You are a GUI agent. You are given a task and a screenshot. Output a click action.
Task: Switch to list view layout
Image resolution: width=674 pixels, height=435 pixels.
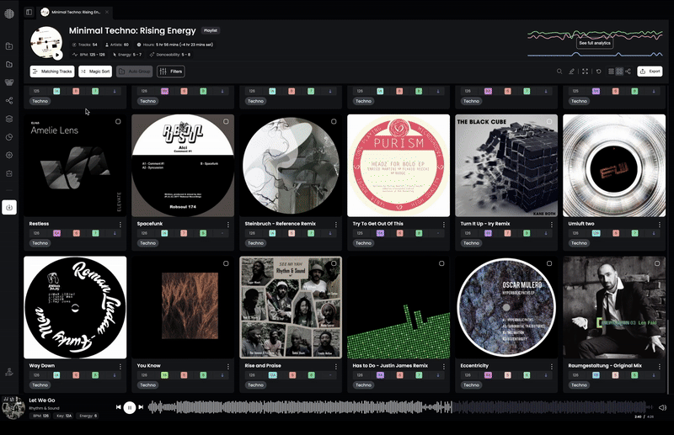(611, 72)
